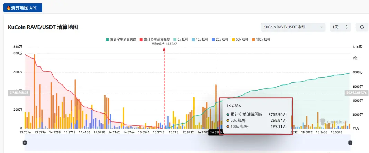Click the 18.2406 x-axis label
The height and width of the screenshot is (153, 369).
pos(322,132)
